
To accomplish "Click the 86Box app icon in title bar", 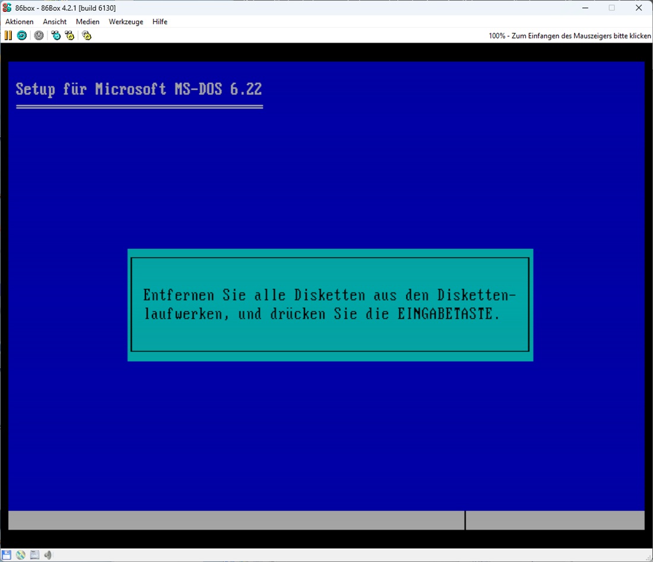I will 7,8.
